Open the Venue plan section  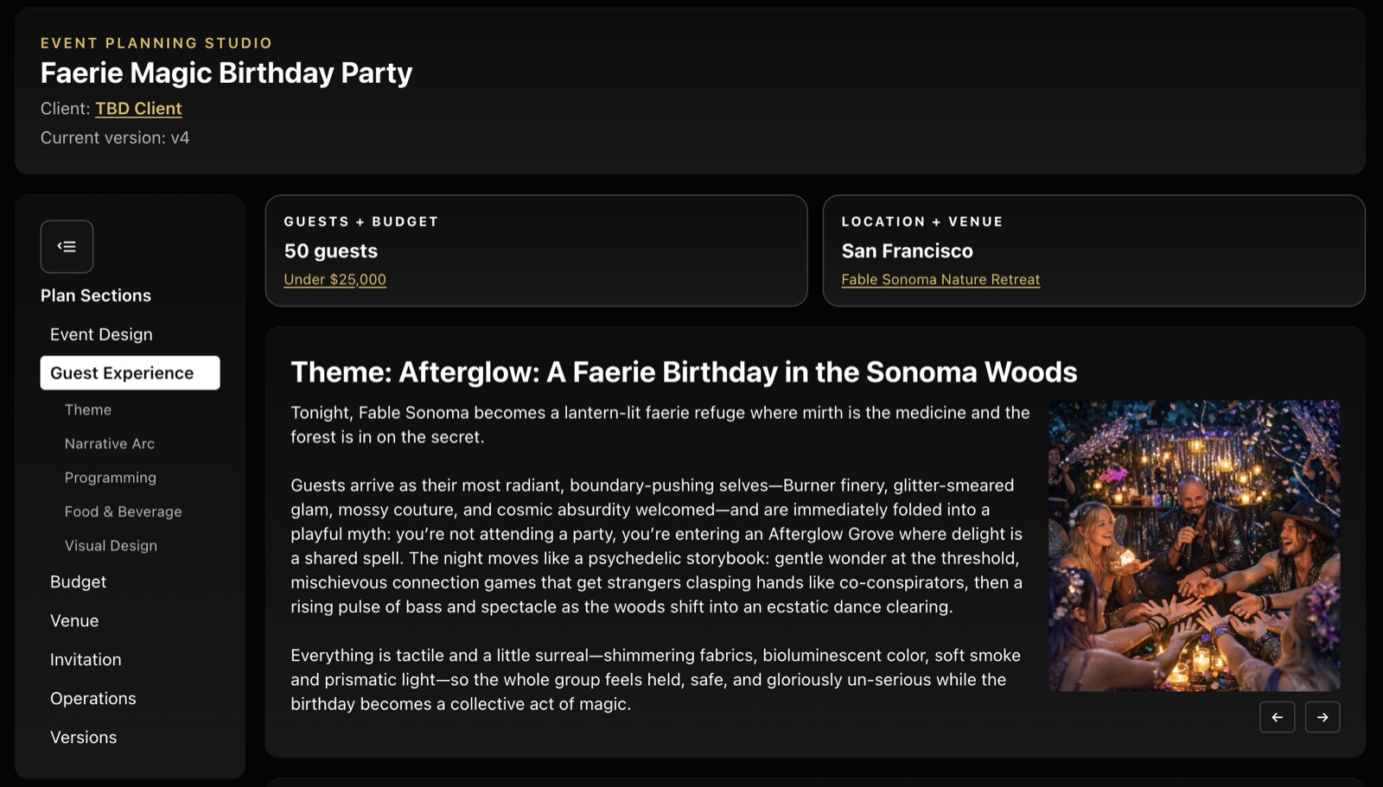(x=74, y=621)
